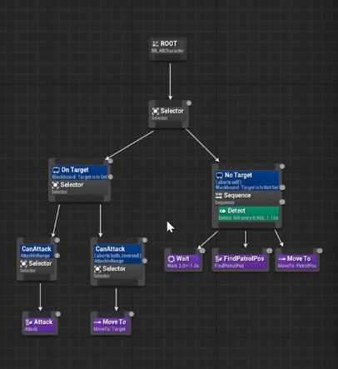Click the Attack task icon
338x369 pixels.
pos(29,322)
